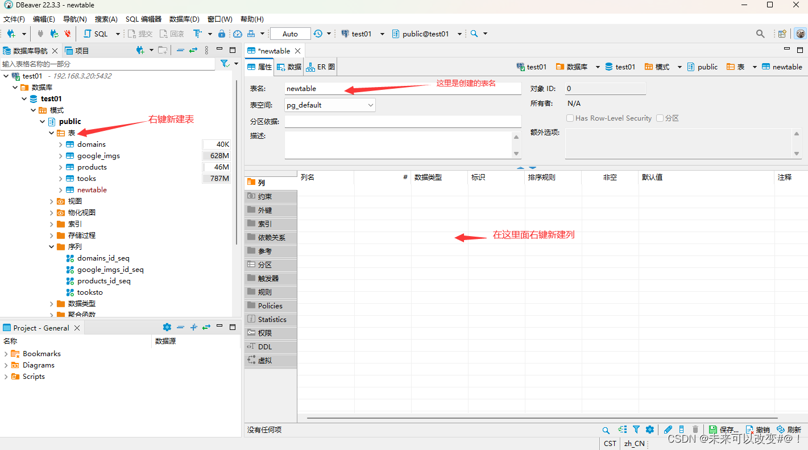Select the Statistics side tab
Screen dimensions: 808x450
[271, 319]
